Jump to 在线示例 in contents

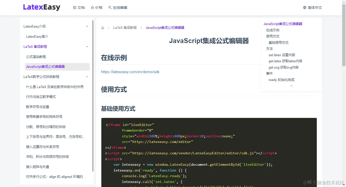(273, 30)
